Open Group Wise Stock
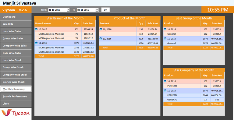The image size is (234, 120). click(16, 68)
